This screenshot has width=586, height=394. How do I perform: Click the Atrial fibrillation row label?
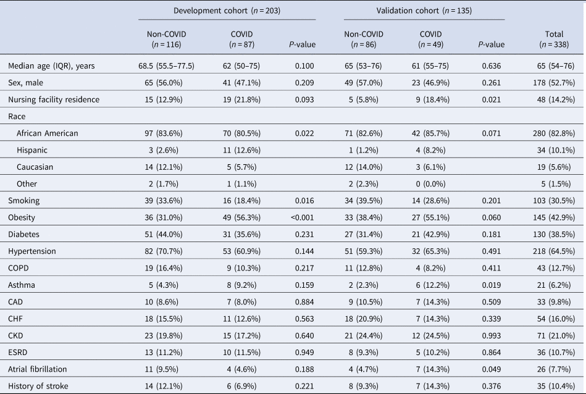click(x=36, y=370)
